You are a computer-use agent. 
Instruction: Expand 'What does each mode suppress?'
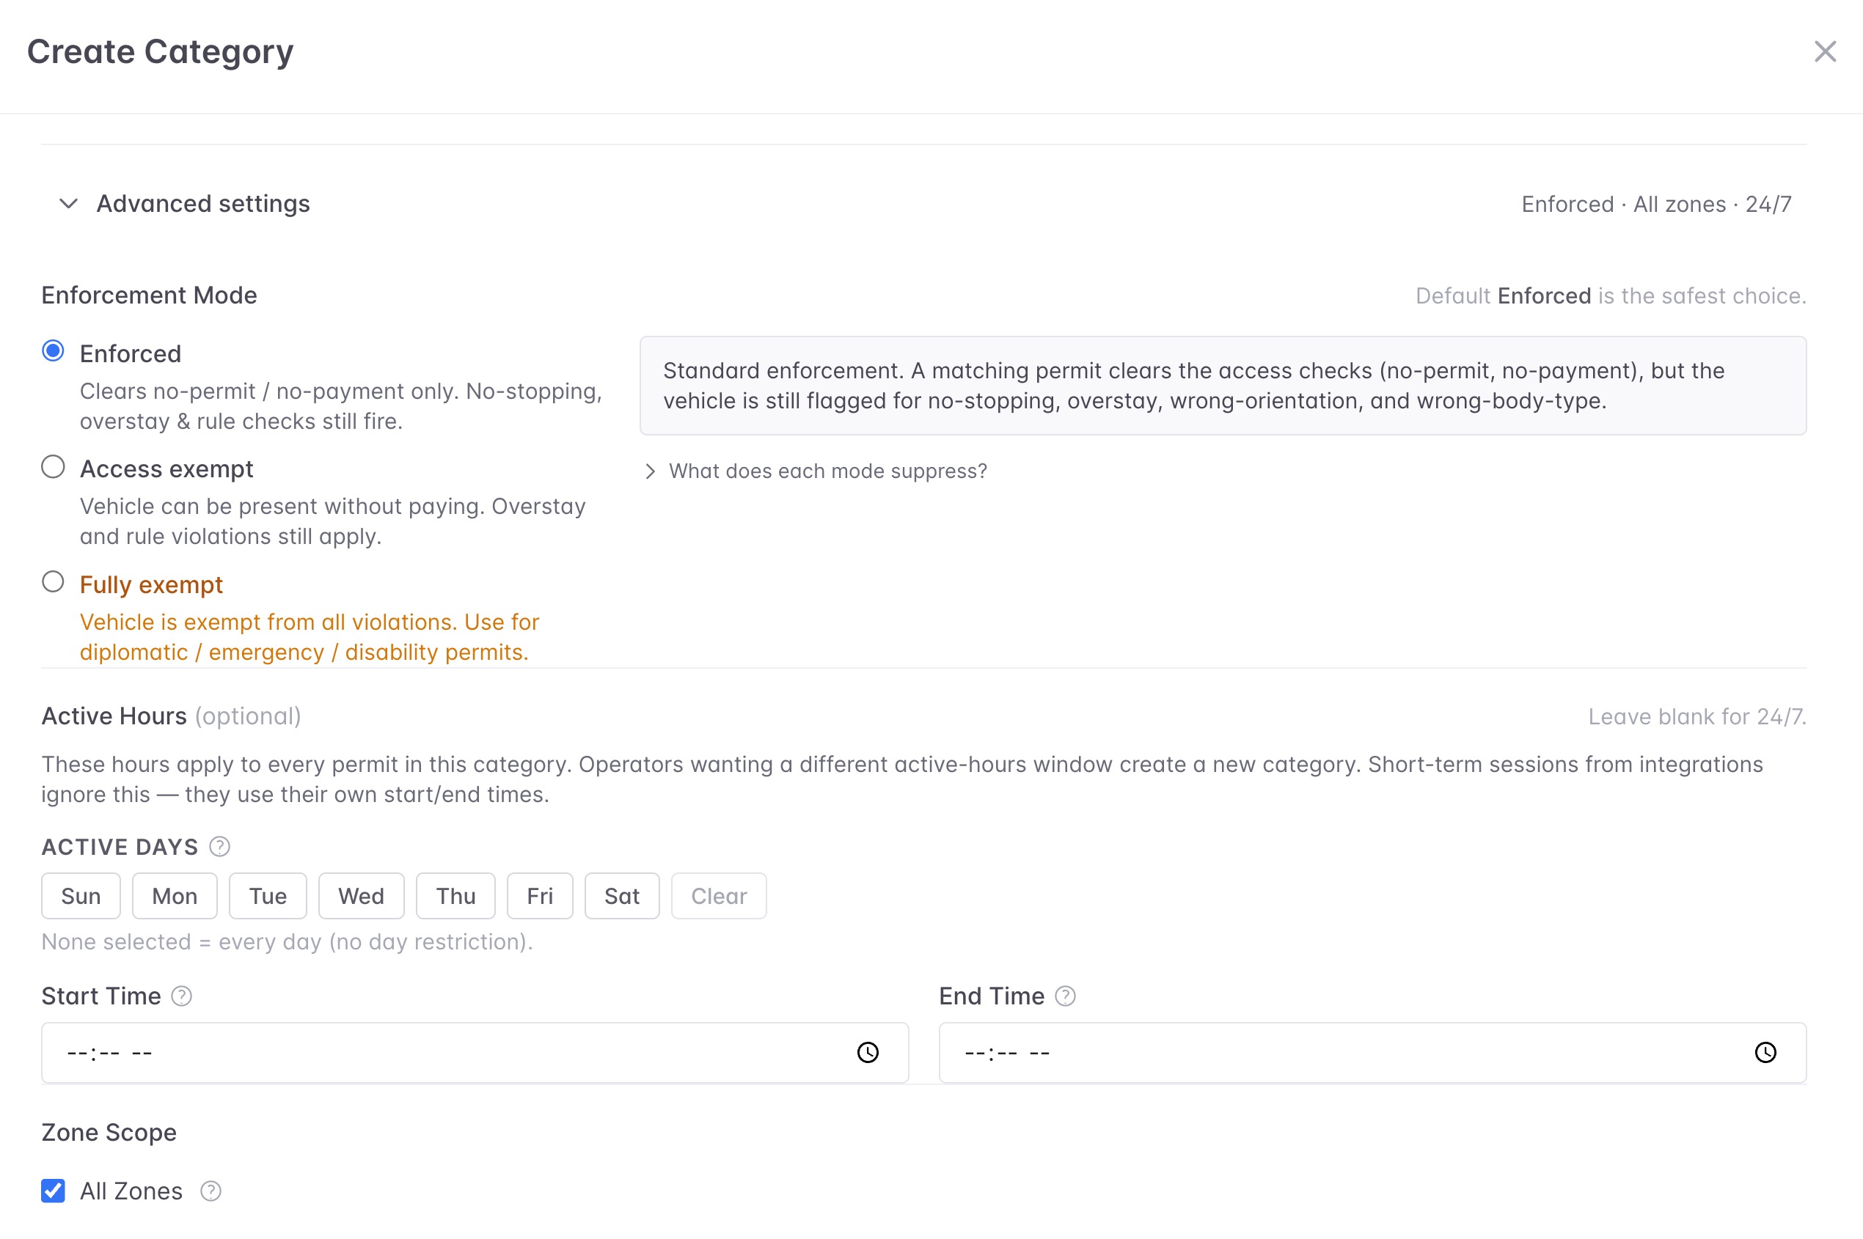816,471
